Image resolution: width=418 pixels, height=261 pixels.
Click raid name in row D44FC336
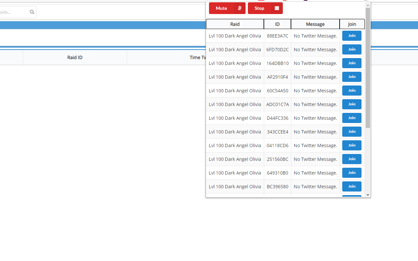point(235,118)
